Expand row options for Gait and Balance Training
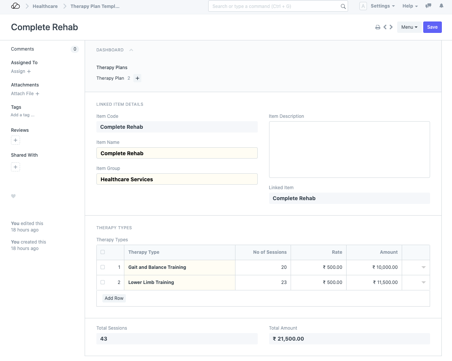 tap(423, 267)
